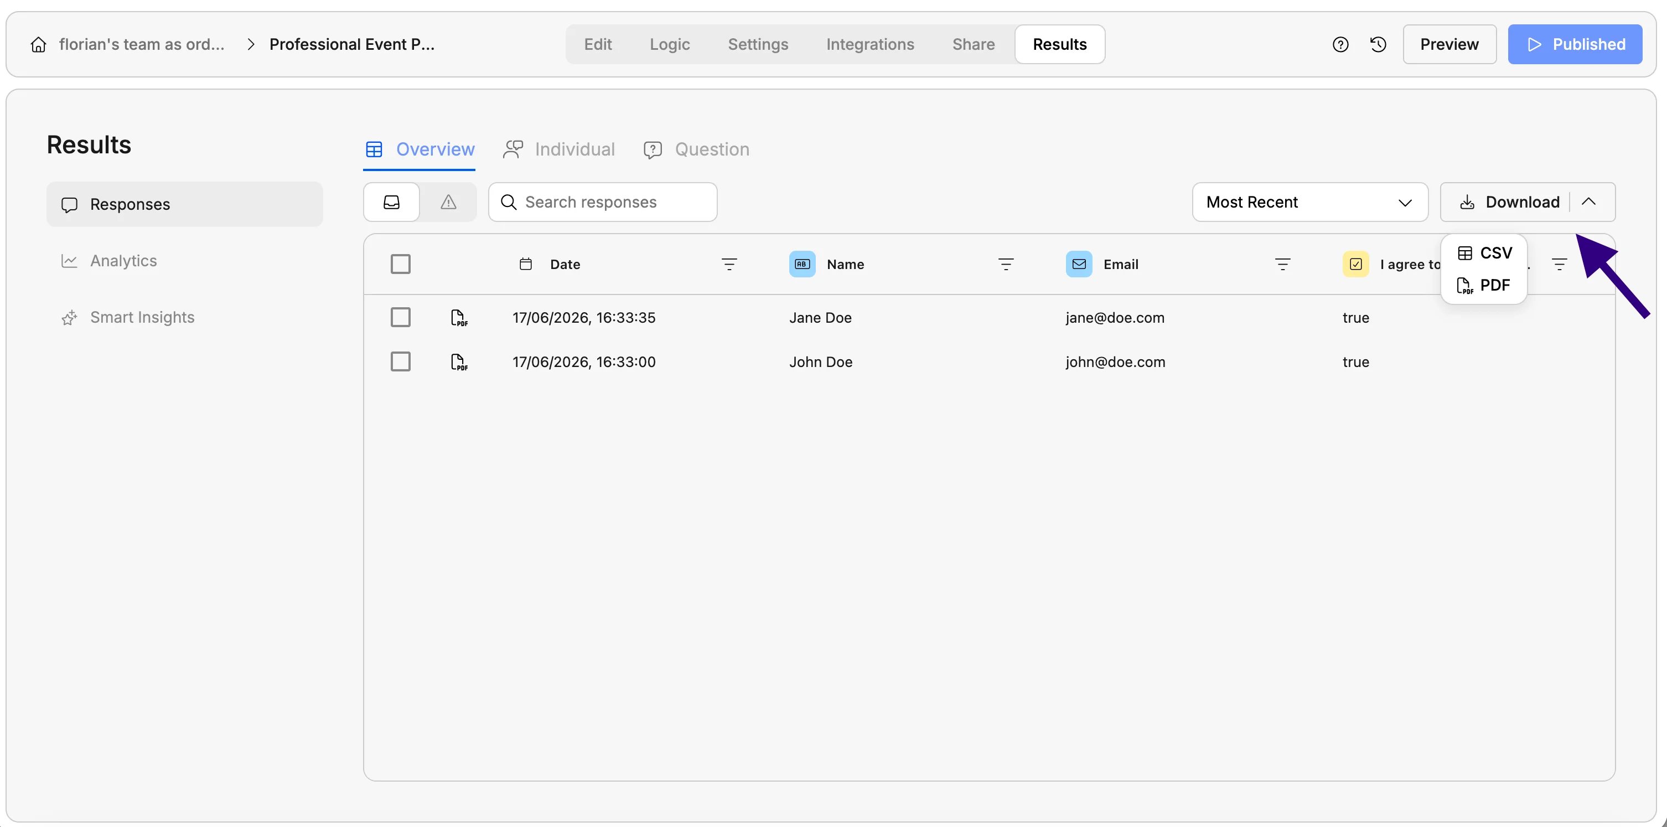Collapse the Download options chevron
The height and width of the screenshot is (827, 1667).
(1589, 202)
